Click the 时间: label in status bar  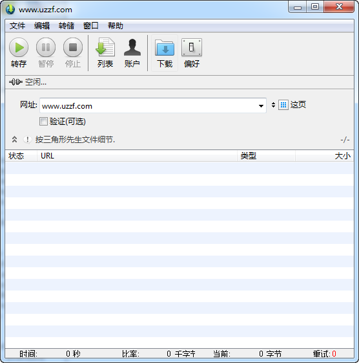[x=28, y=354]
